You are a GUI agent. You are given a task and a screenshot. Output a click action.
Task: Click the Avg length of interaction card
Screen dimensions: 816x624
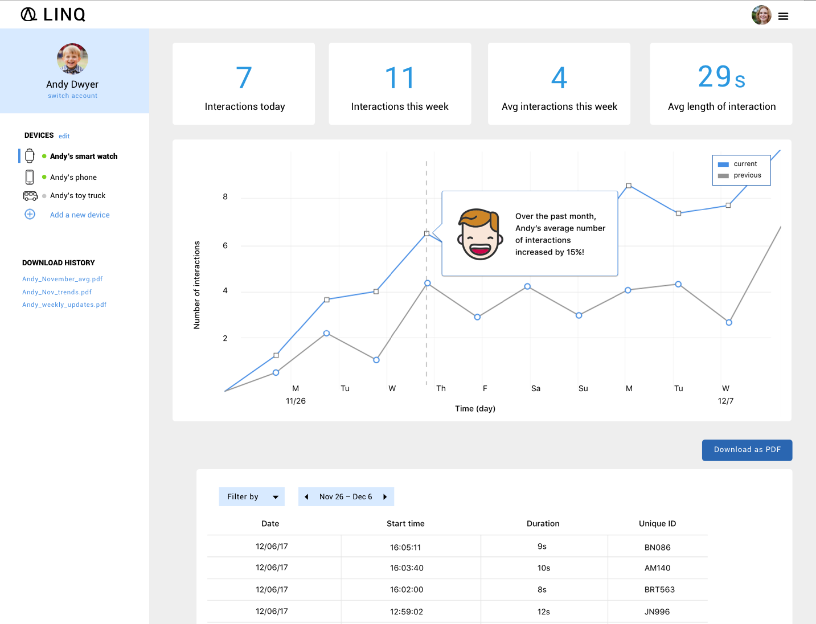click(721, 84)
